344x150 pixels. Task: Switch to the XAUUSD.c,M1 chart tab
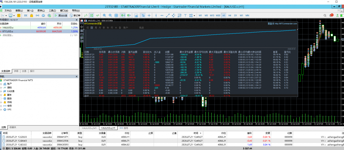click(x=89, y=128)
